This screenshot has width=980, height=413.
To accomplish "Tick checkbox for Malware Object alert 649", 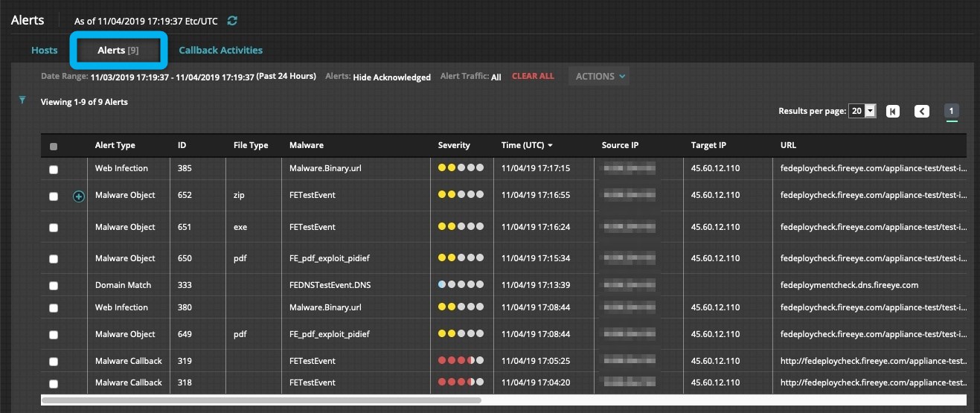I will click(54, 335).
